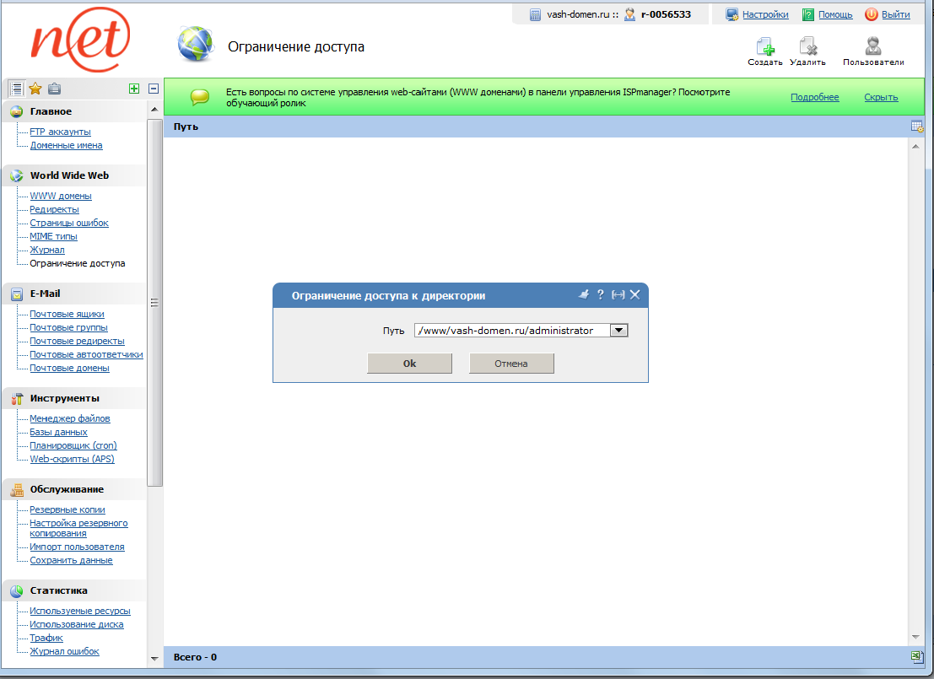Toggle the list view mode icon in sidebar
934x679 pixels.
[17, 89]
